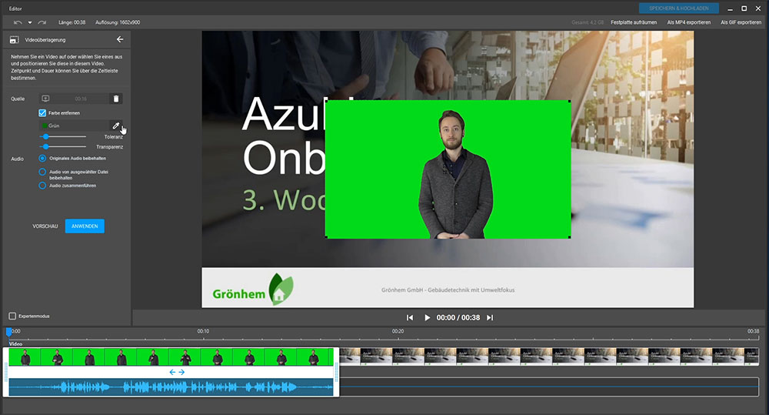The width and height of the screenshot is (769, 415).
Task: Click the right trim handle of overlay clip
Action: (337, 373)
